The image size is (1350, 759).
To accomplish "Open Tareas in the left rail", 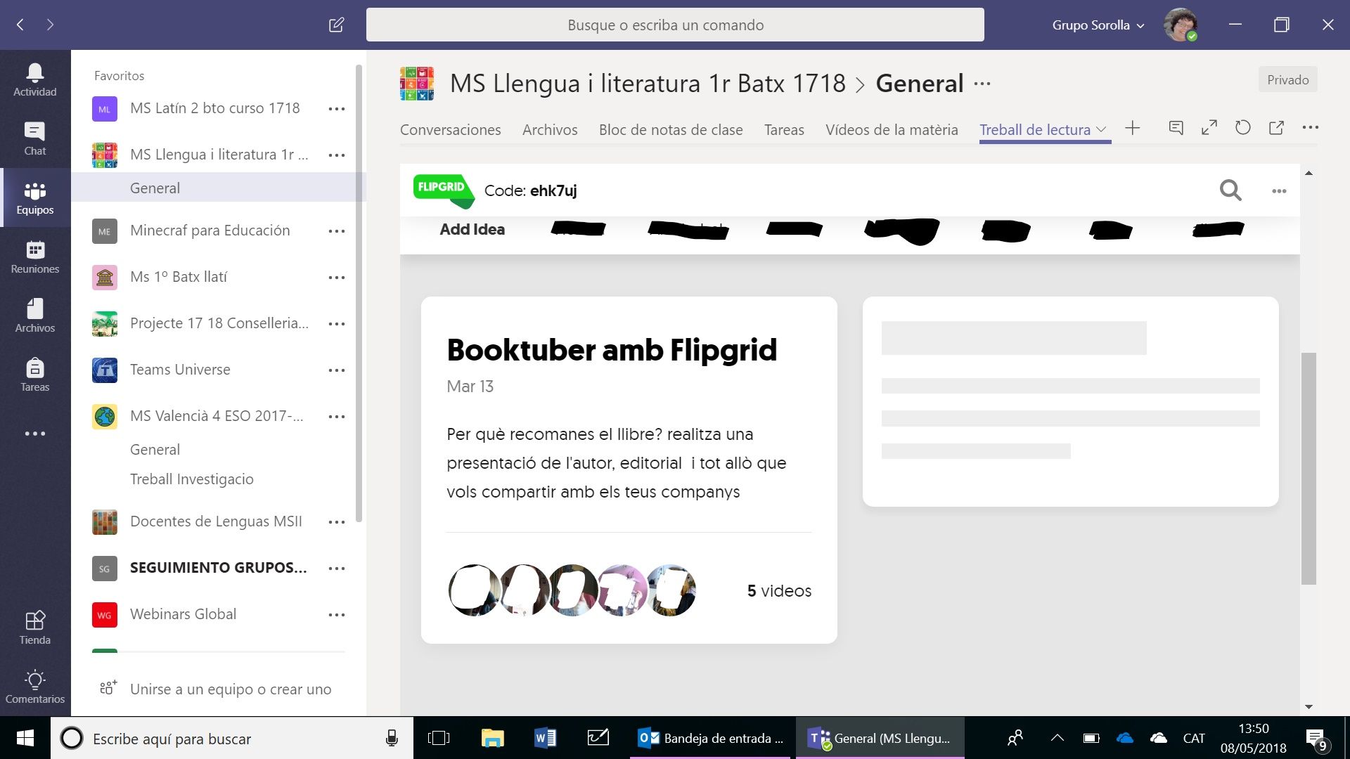I will (x=34, y=375).
